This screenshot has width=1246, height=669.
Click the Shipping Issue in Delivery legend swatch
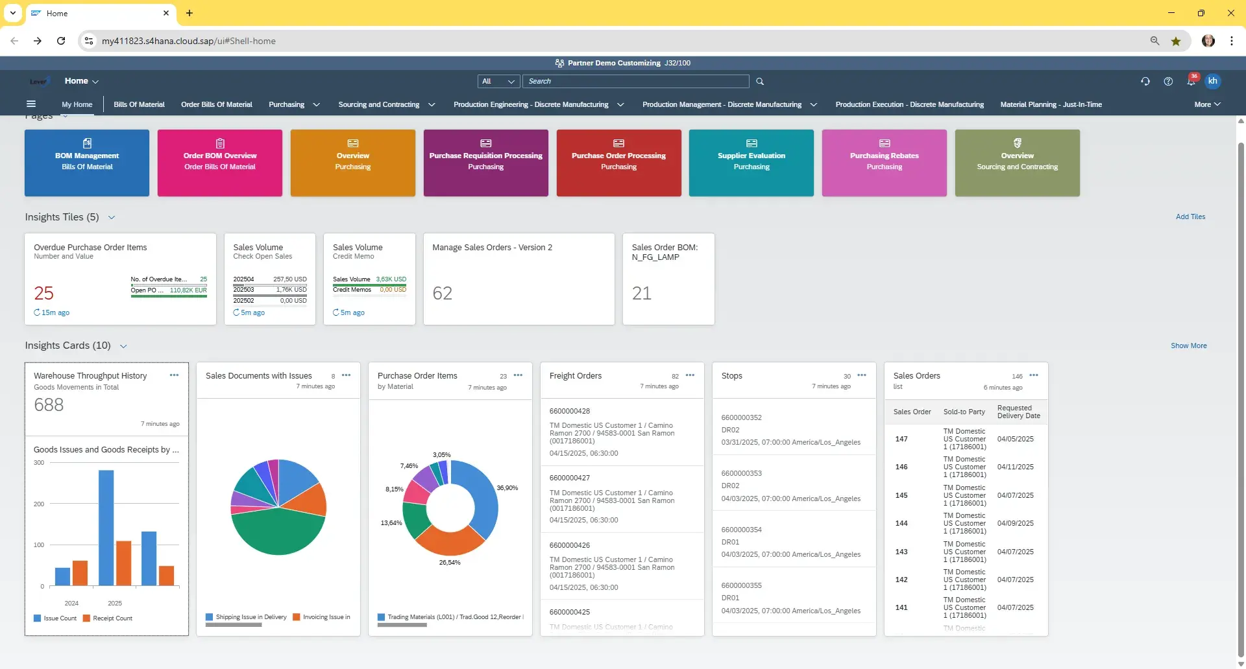click(209, 617)
